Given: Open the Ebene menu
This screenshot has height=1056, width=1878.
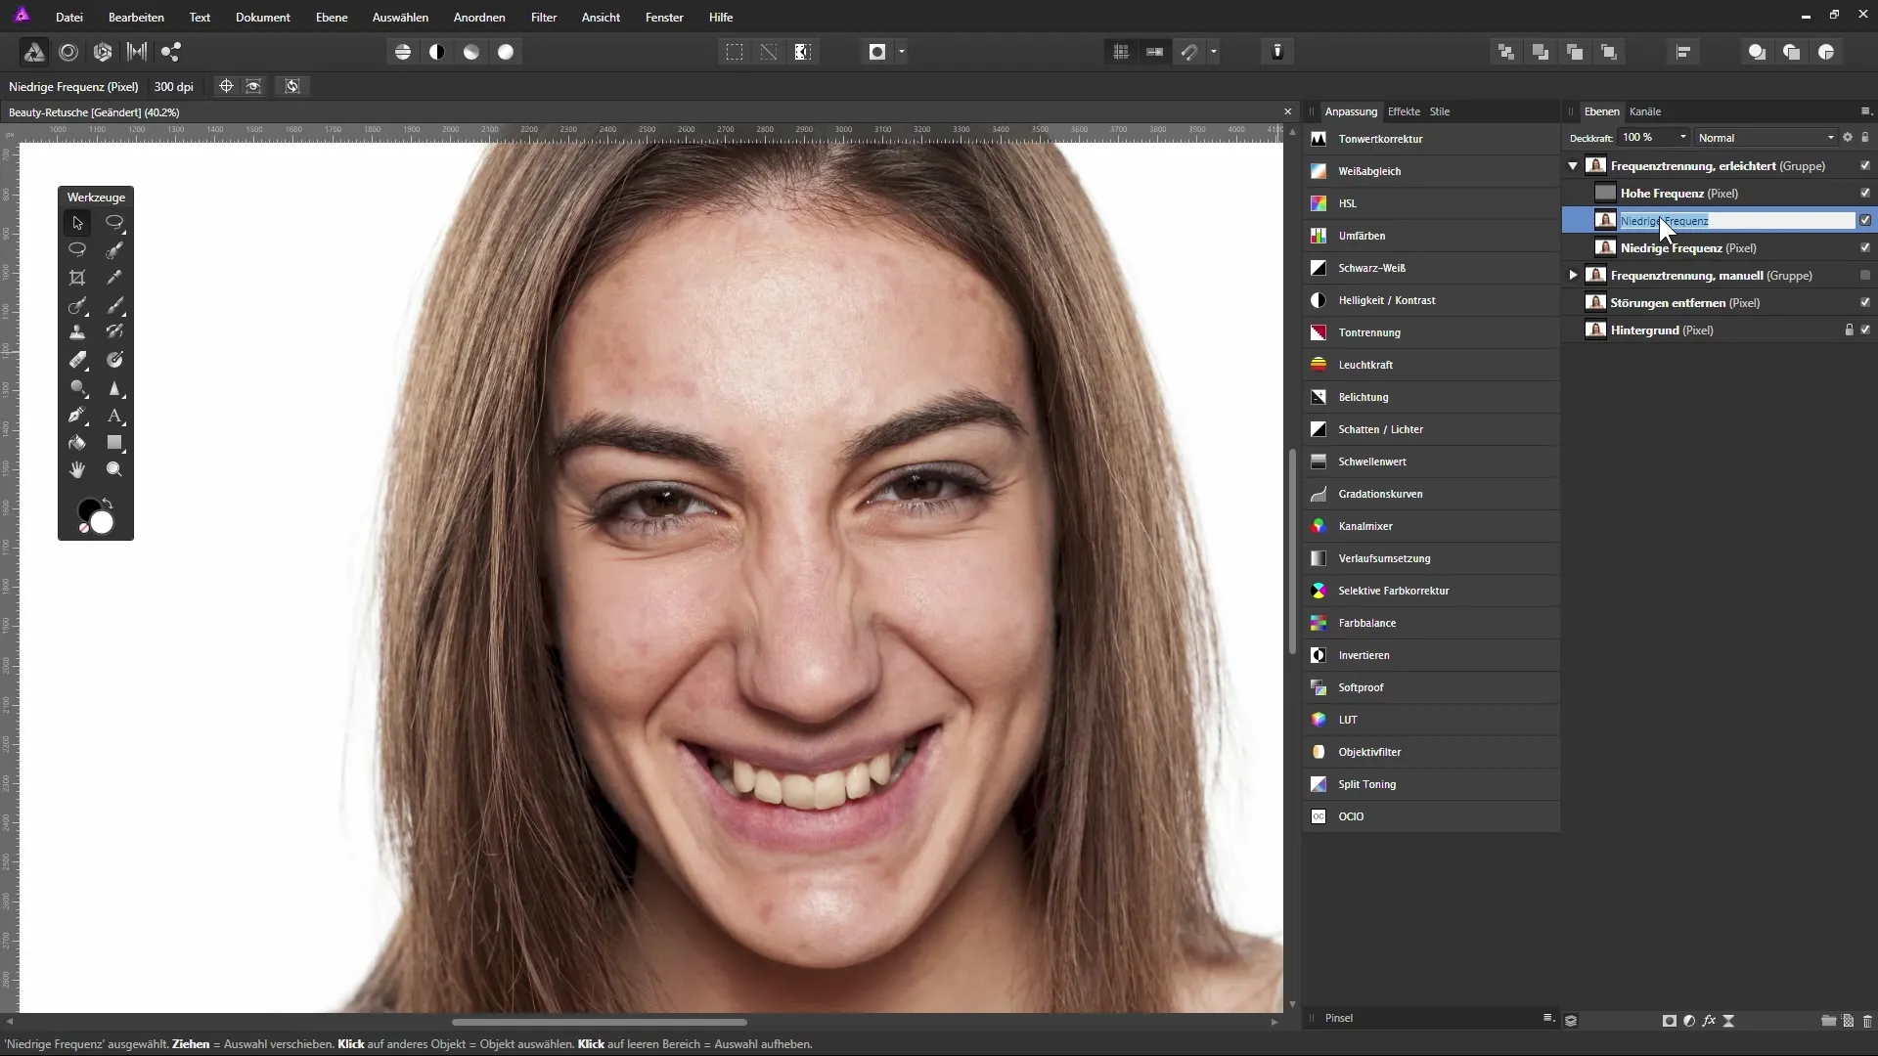Looking at the screenshot, I should pos(332,18).
